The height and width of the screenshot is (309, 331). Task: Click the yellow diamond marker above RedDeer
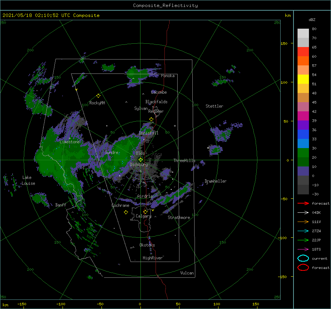(x=151, y=119)
